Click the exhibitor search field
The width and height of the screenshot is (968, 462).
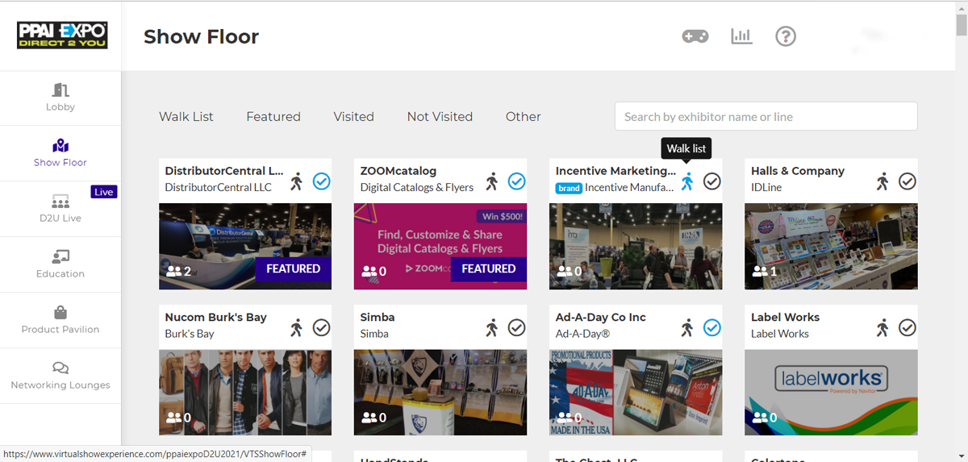click(766, 117)
